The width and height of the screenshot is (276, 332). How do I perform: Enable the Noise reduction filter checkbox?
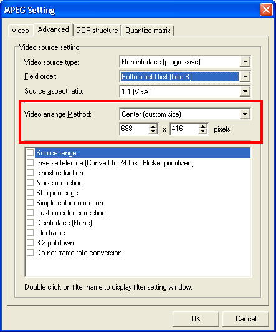pos(31,183)
